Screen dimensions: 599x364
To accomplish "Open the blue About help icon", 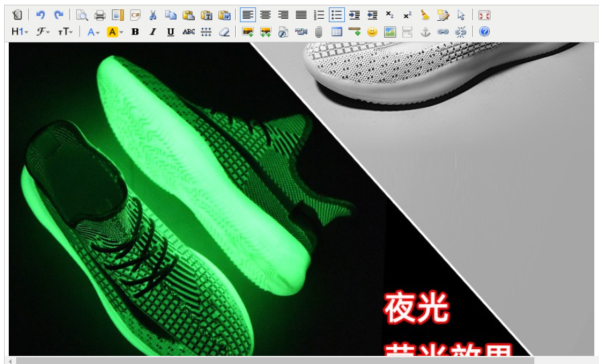I will tap(484, 32).
